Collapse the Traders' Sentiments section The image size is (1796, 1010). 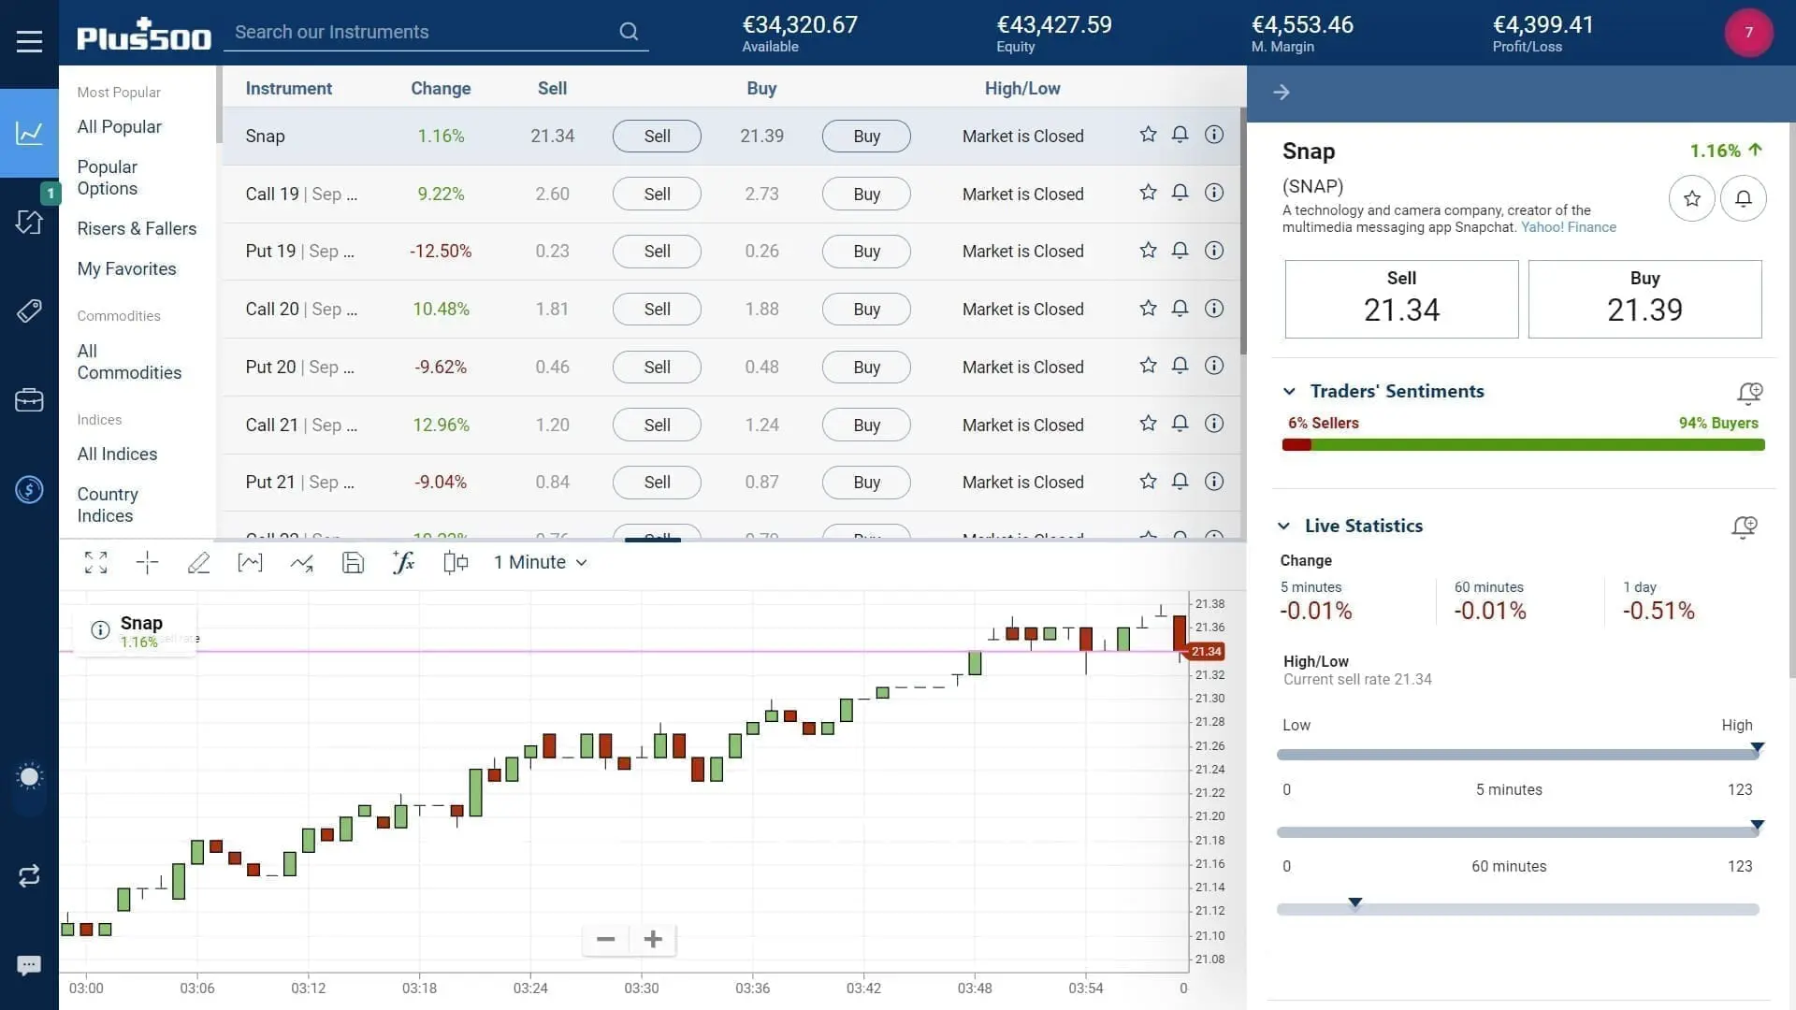pos(1289,391)
